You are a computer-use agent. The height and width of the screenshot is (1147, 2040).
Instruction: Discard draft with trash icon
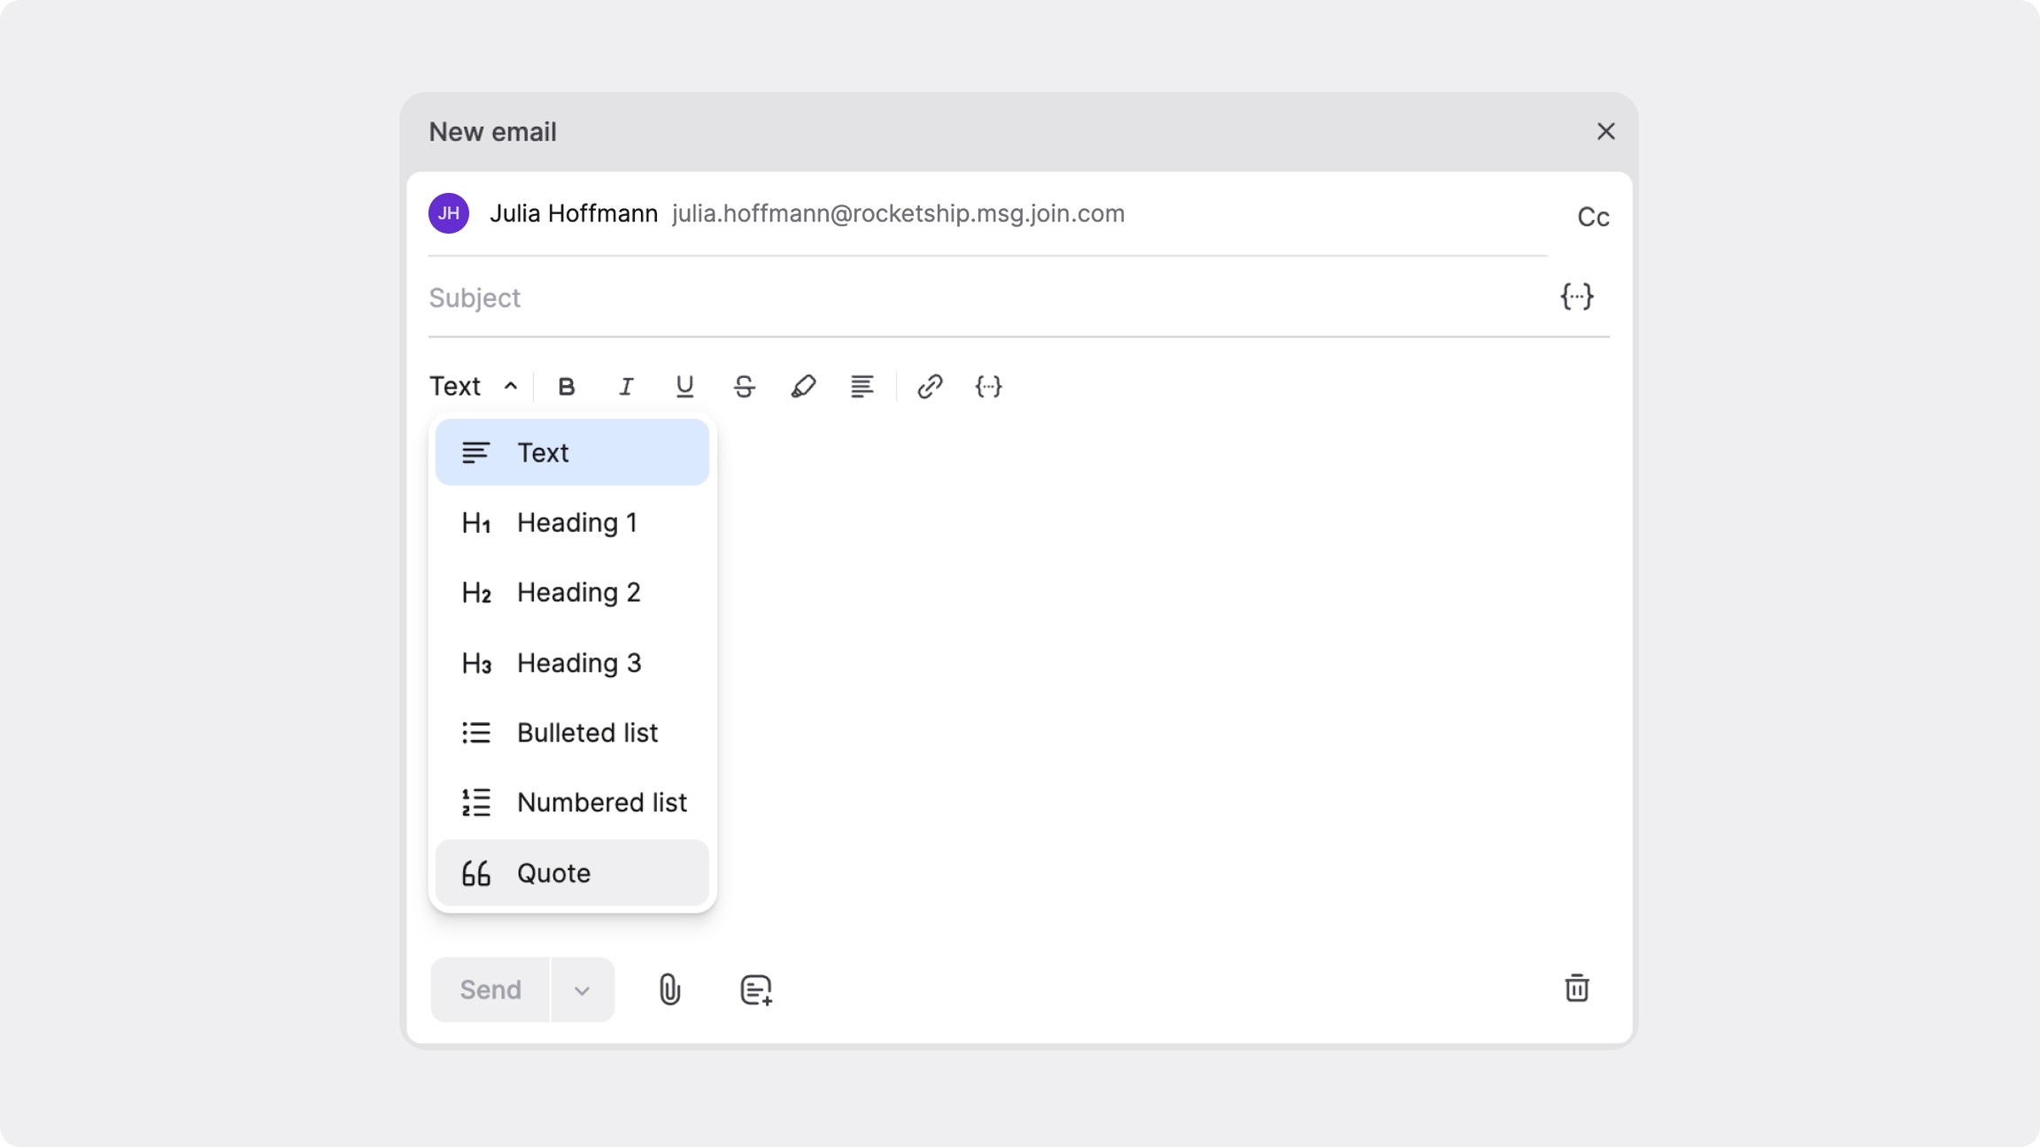point(1576,988)
